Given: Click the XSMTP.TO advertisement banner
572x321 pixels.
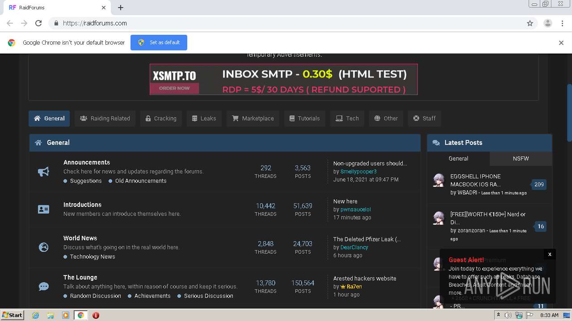Looking at the screenshot, I should pos(283,79).
